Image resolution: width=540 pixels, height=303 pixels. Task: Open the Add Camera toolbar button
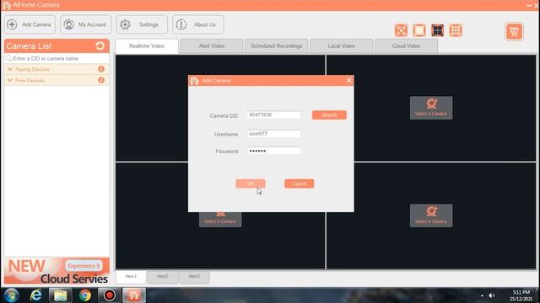click(30, 24)
